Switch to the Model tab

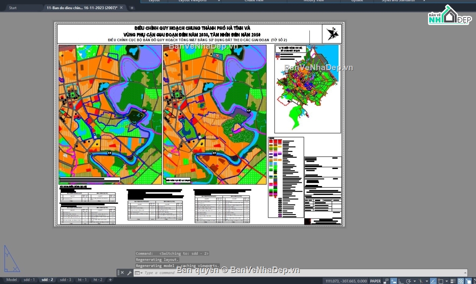tap(12, 280)
